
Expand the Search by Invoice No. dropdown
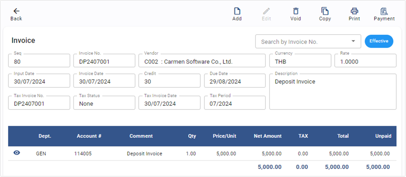click(353, 41)
